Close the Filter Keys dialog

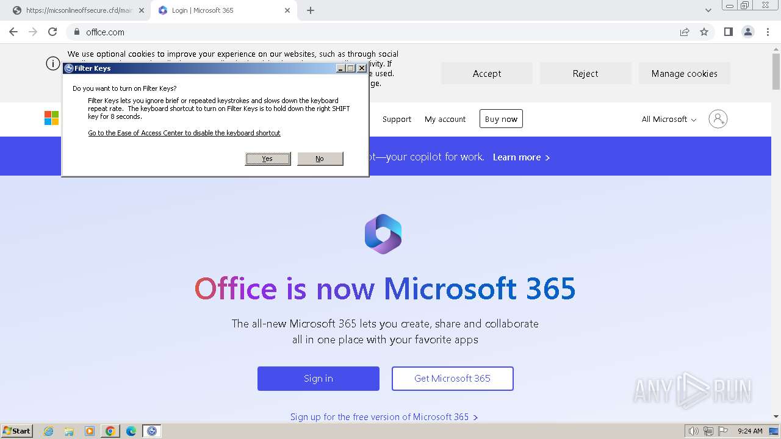pos(362,68)
